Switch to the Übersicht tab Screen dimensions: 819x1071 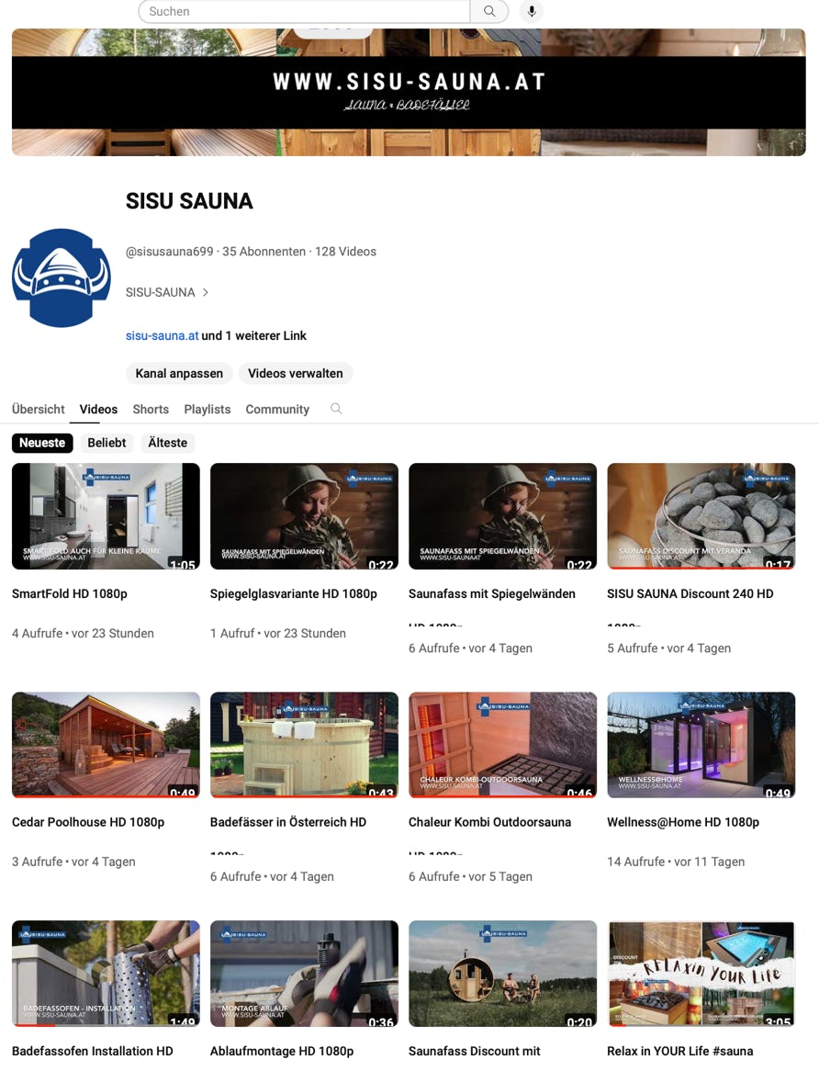(39, 409)
